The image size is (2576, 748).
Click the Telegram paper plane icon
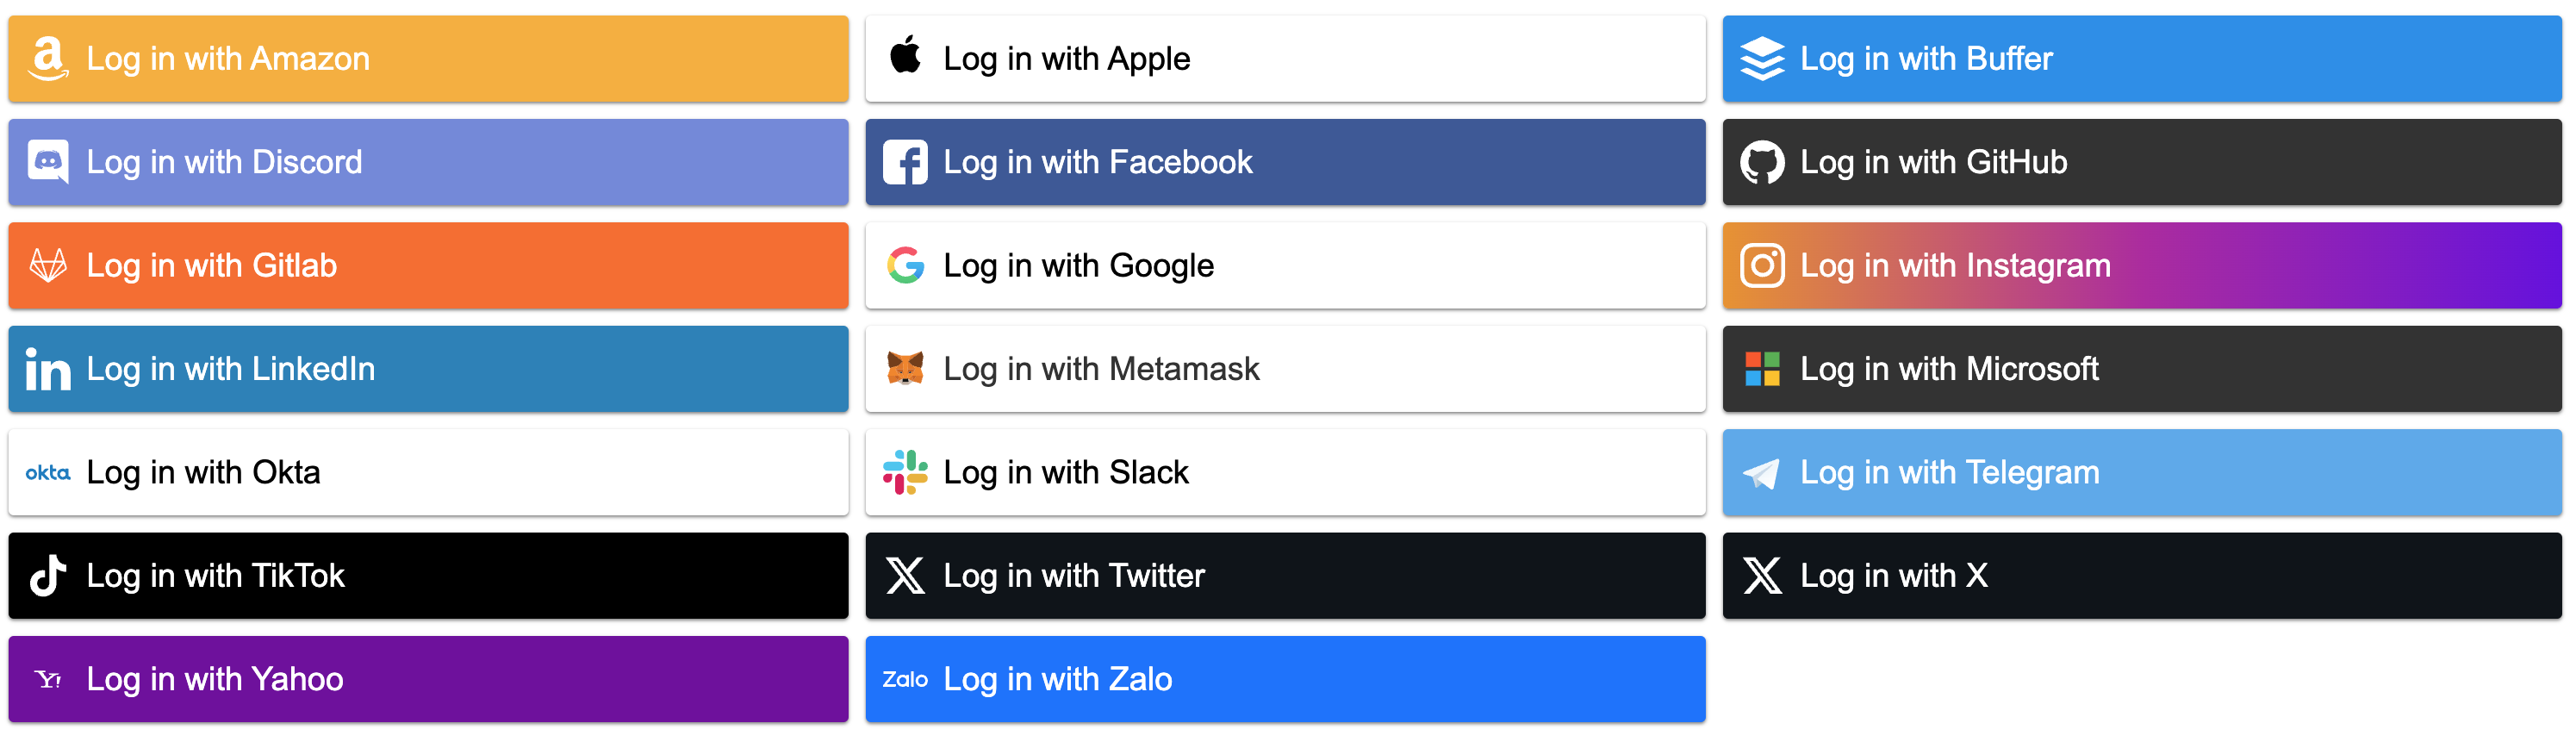[1762, 473]
